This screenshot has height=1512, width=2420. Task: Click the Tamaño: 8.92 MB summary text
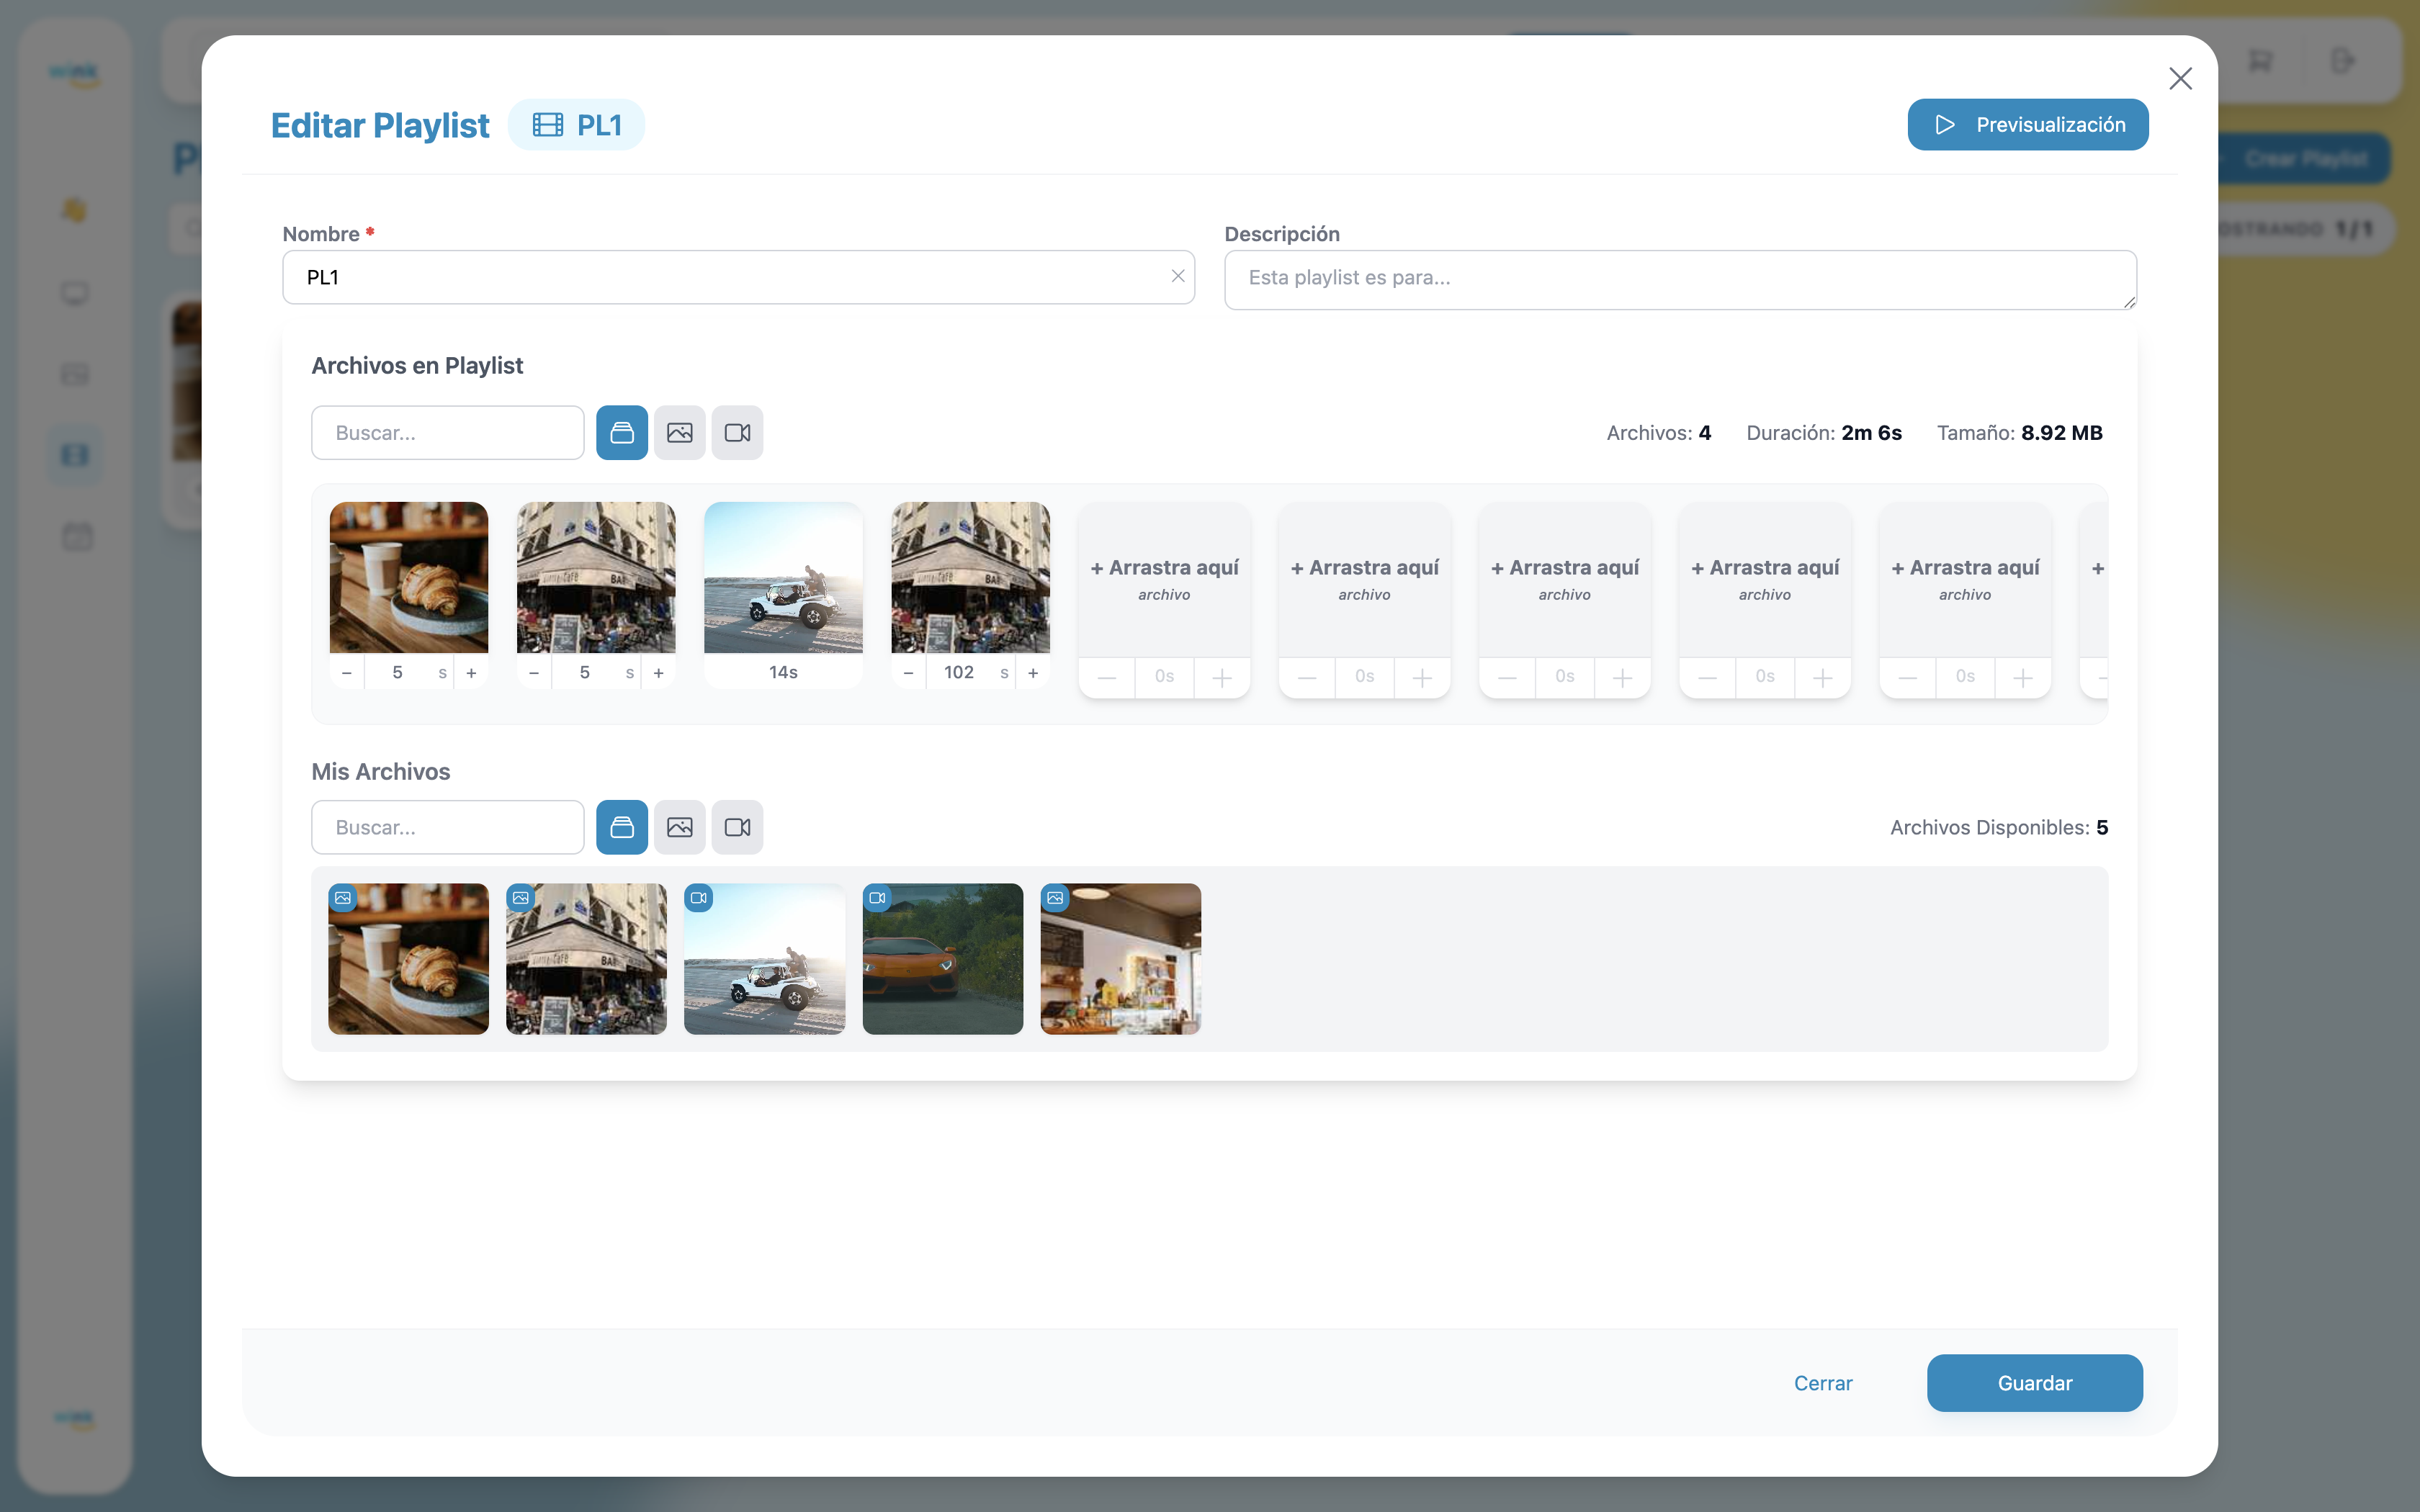pos(2019,433)
